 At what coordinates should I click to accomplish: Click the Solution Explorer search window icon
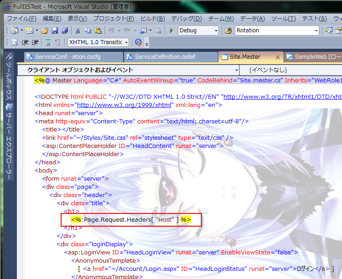pos(328,30)
